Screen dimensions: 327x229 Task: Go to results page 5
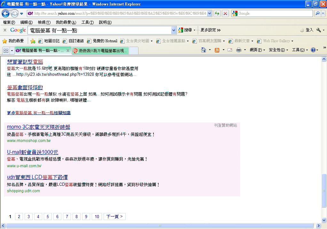[x=48, y=217]
